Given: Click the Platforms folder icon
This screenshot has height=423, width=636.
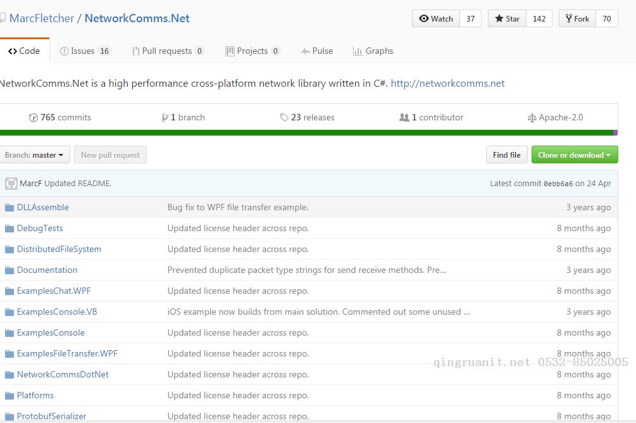Looking at the screenshot, I should coord(9,396).
